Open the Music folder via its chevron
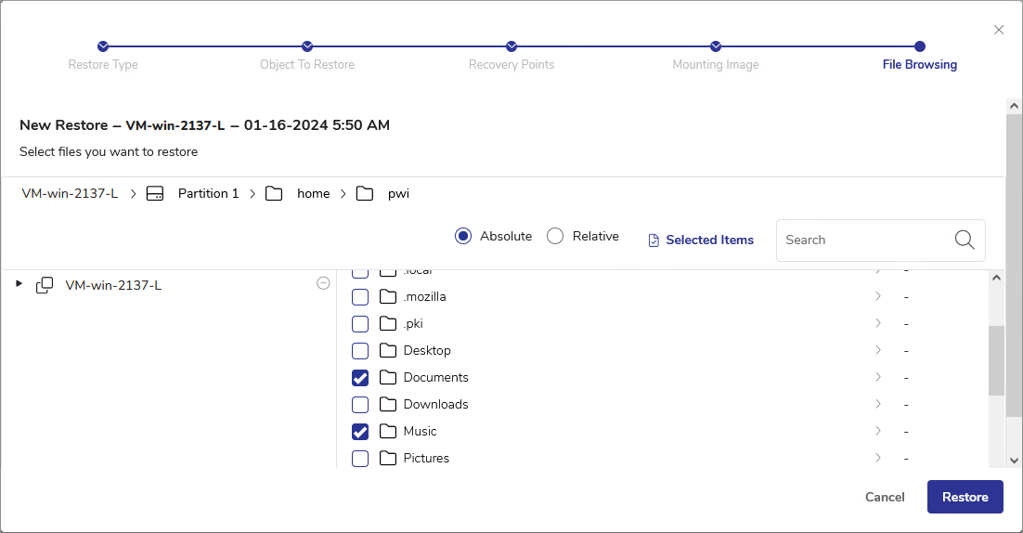The image size is (1023, 533). [877, 431]
